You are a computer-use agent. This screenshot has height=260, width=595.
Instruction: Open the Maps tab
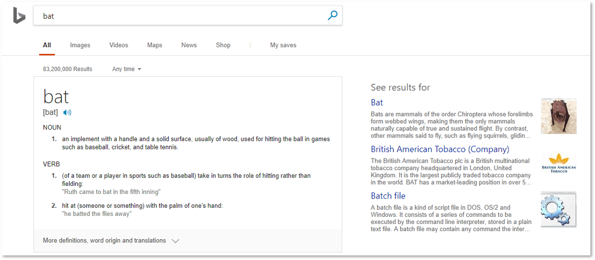click(155, 45)
